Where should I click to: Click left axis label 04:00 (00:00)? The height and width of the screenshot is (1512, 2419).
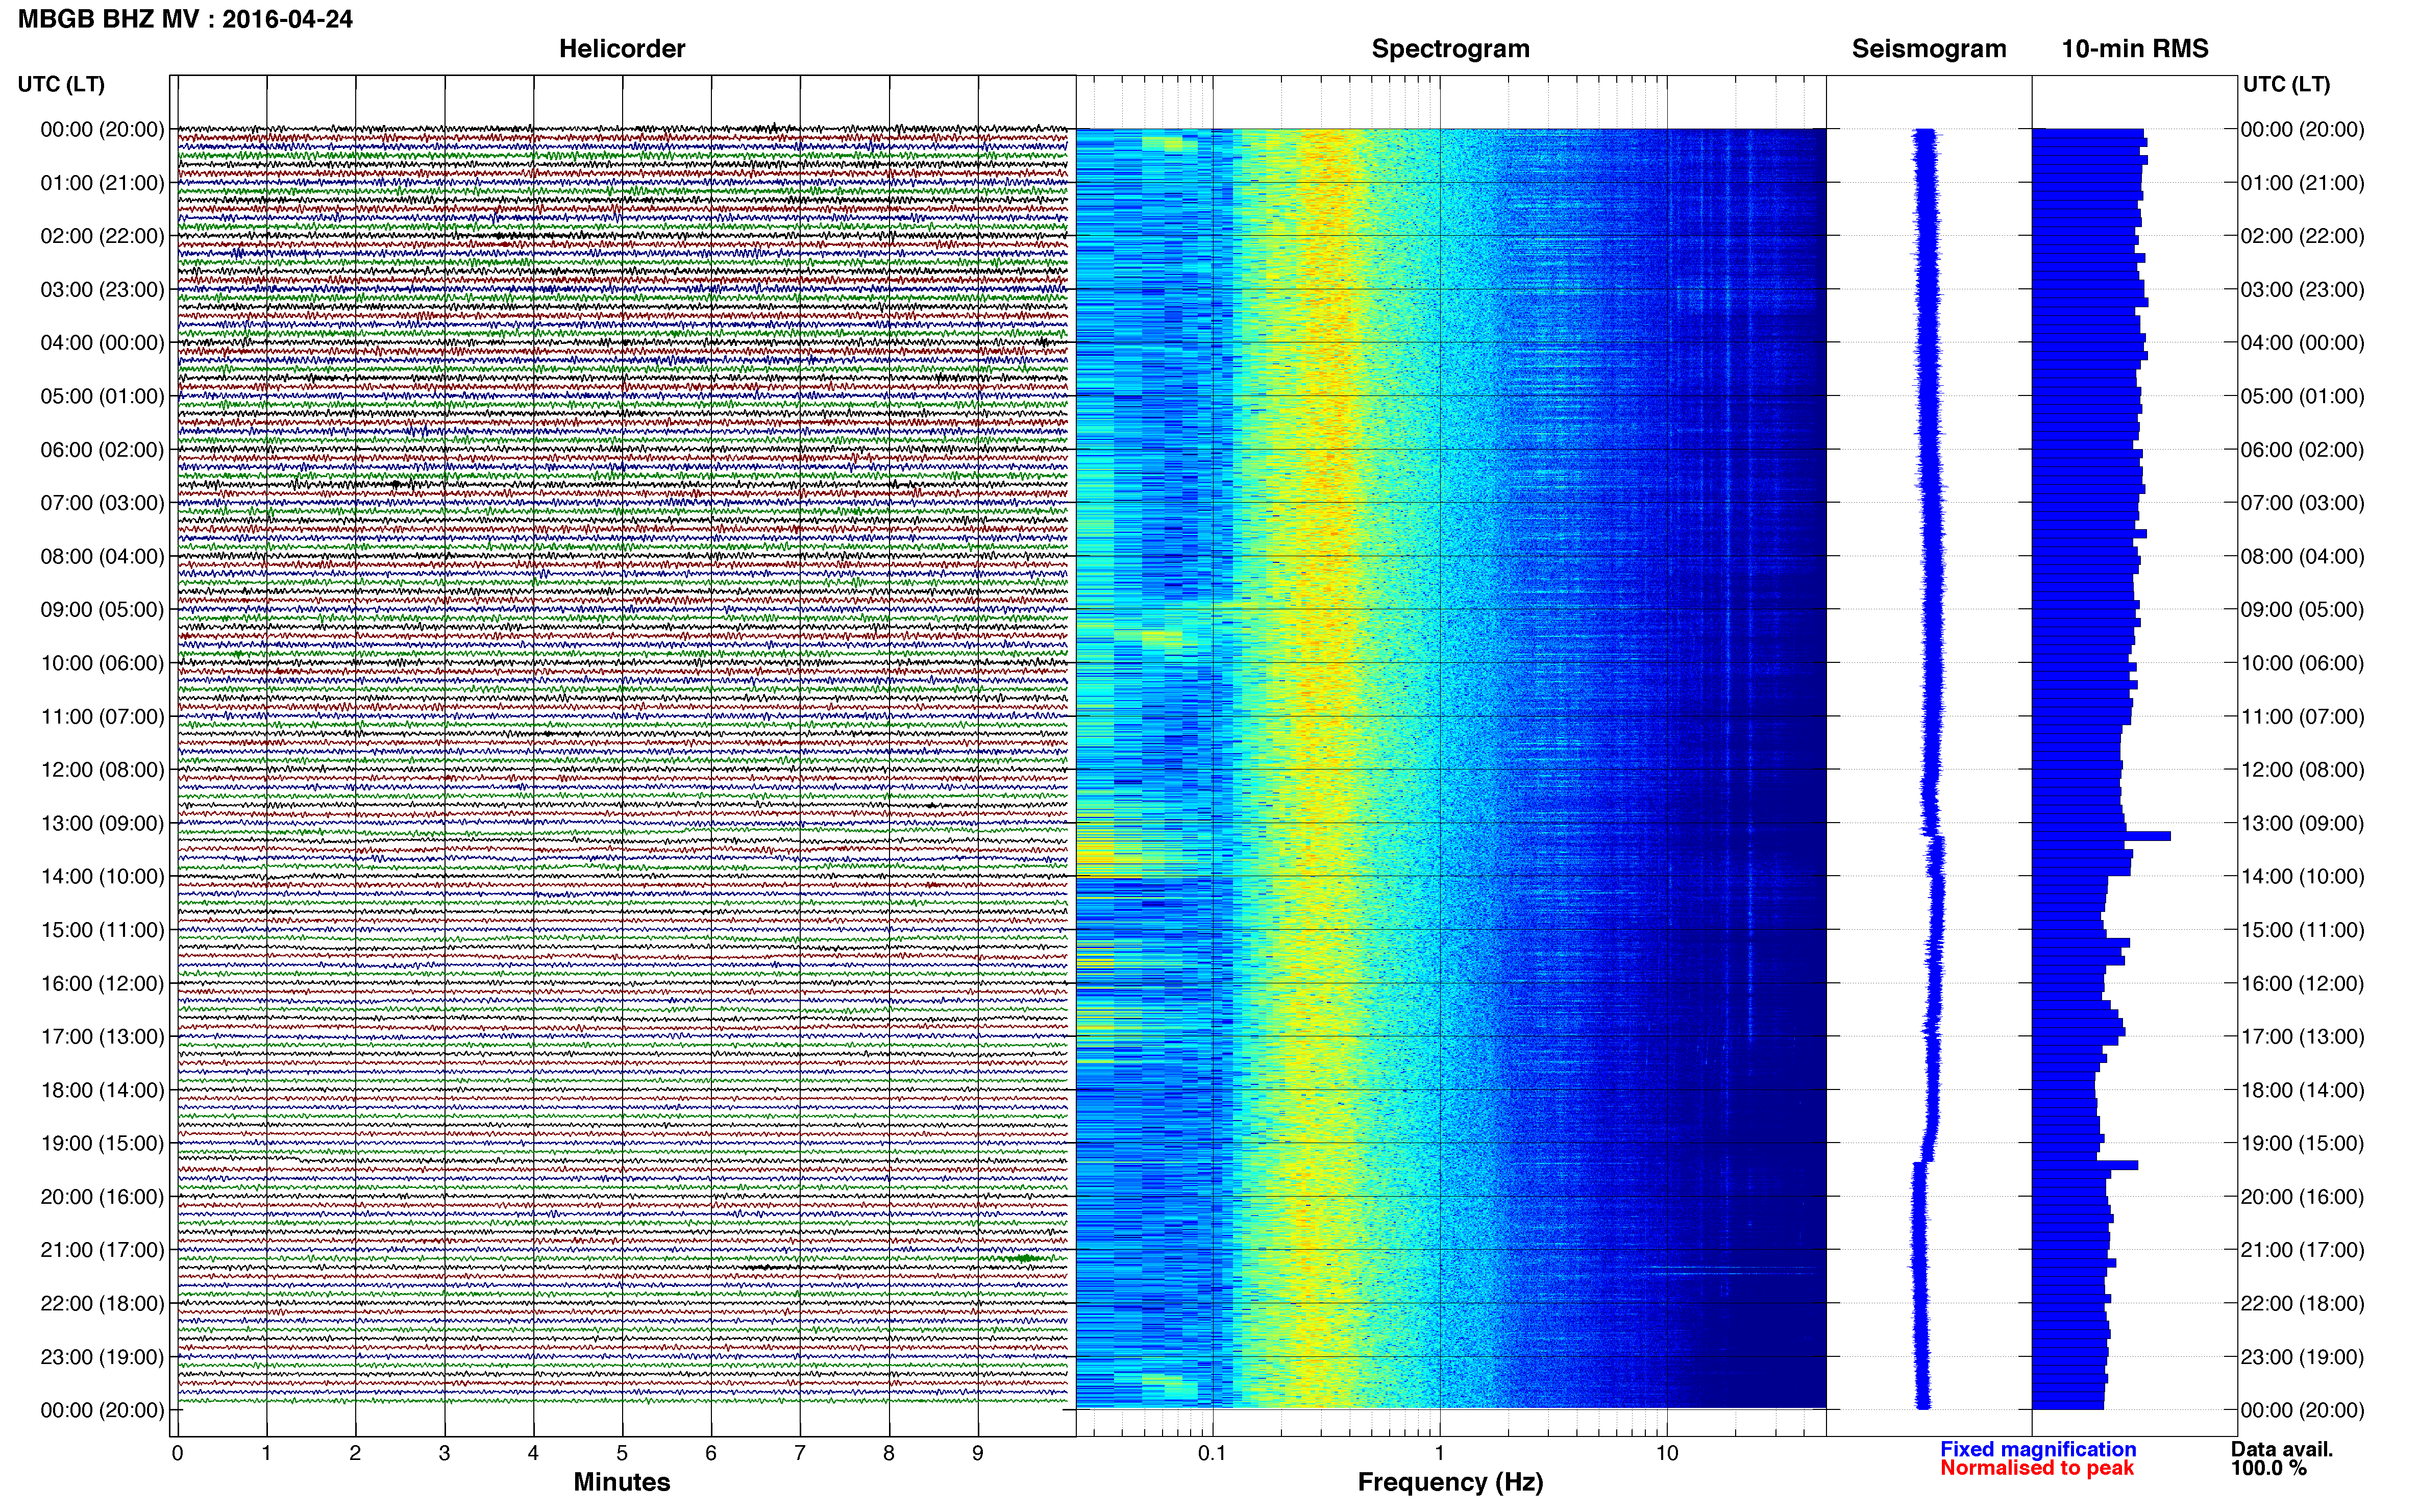click(x=102, y=343)
